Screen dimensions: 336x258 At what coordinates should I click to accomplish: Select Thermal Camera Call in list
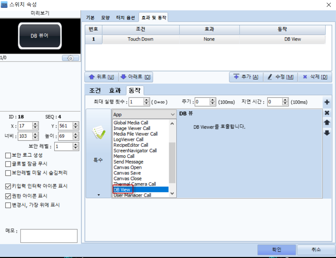(x=135, y=184)
